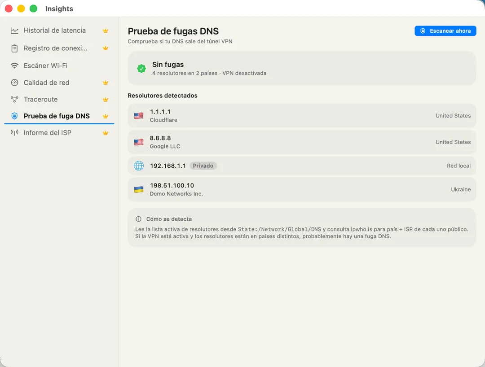Click the Resolutores detectados heading

point(163,96)
